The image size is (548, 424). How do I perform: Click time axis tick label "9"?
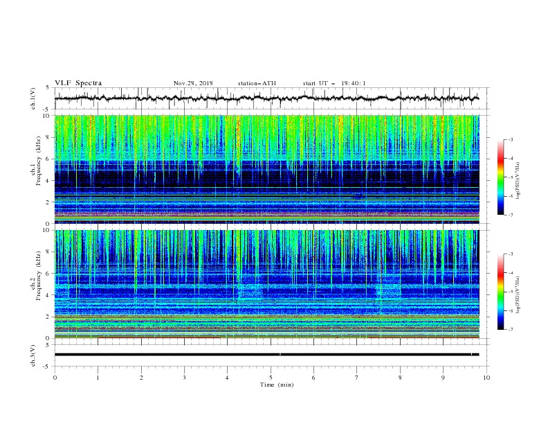pyautogui.click(x=443, y=378)
